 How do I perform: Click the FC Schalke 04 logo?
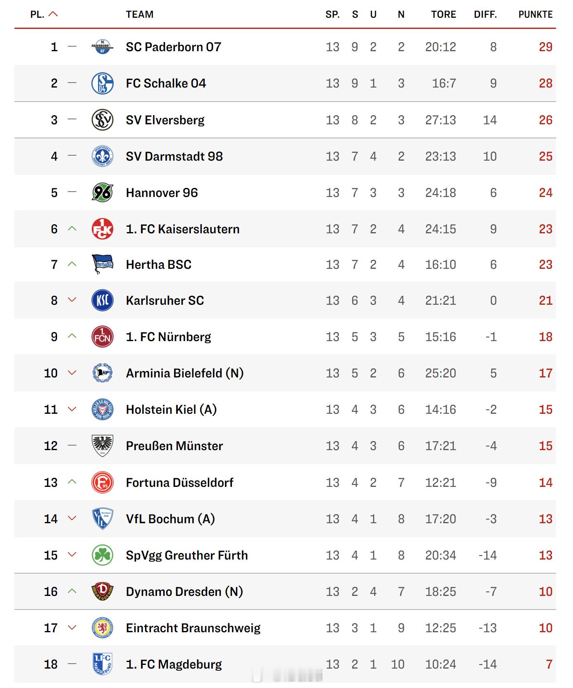(x=102, y=83)
